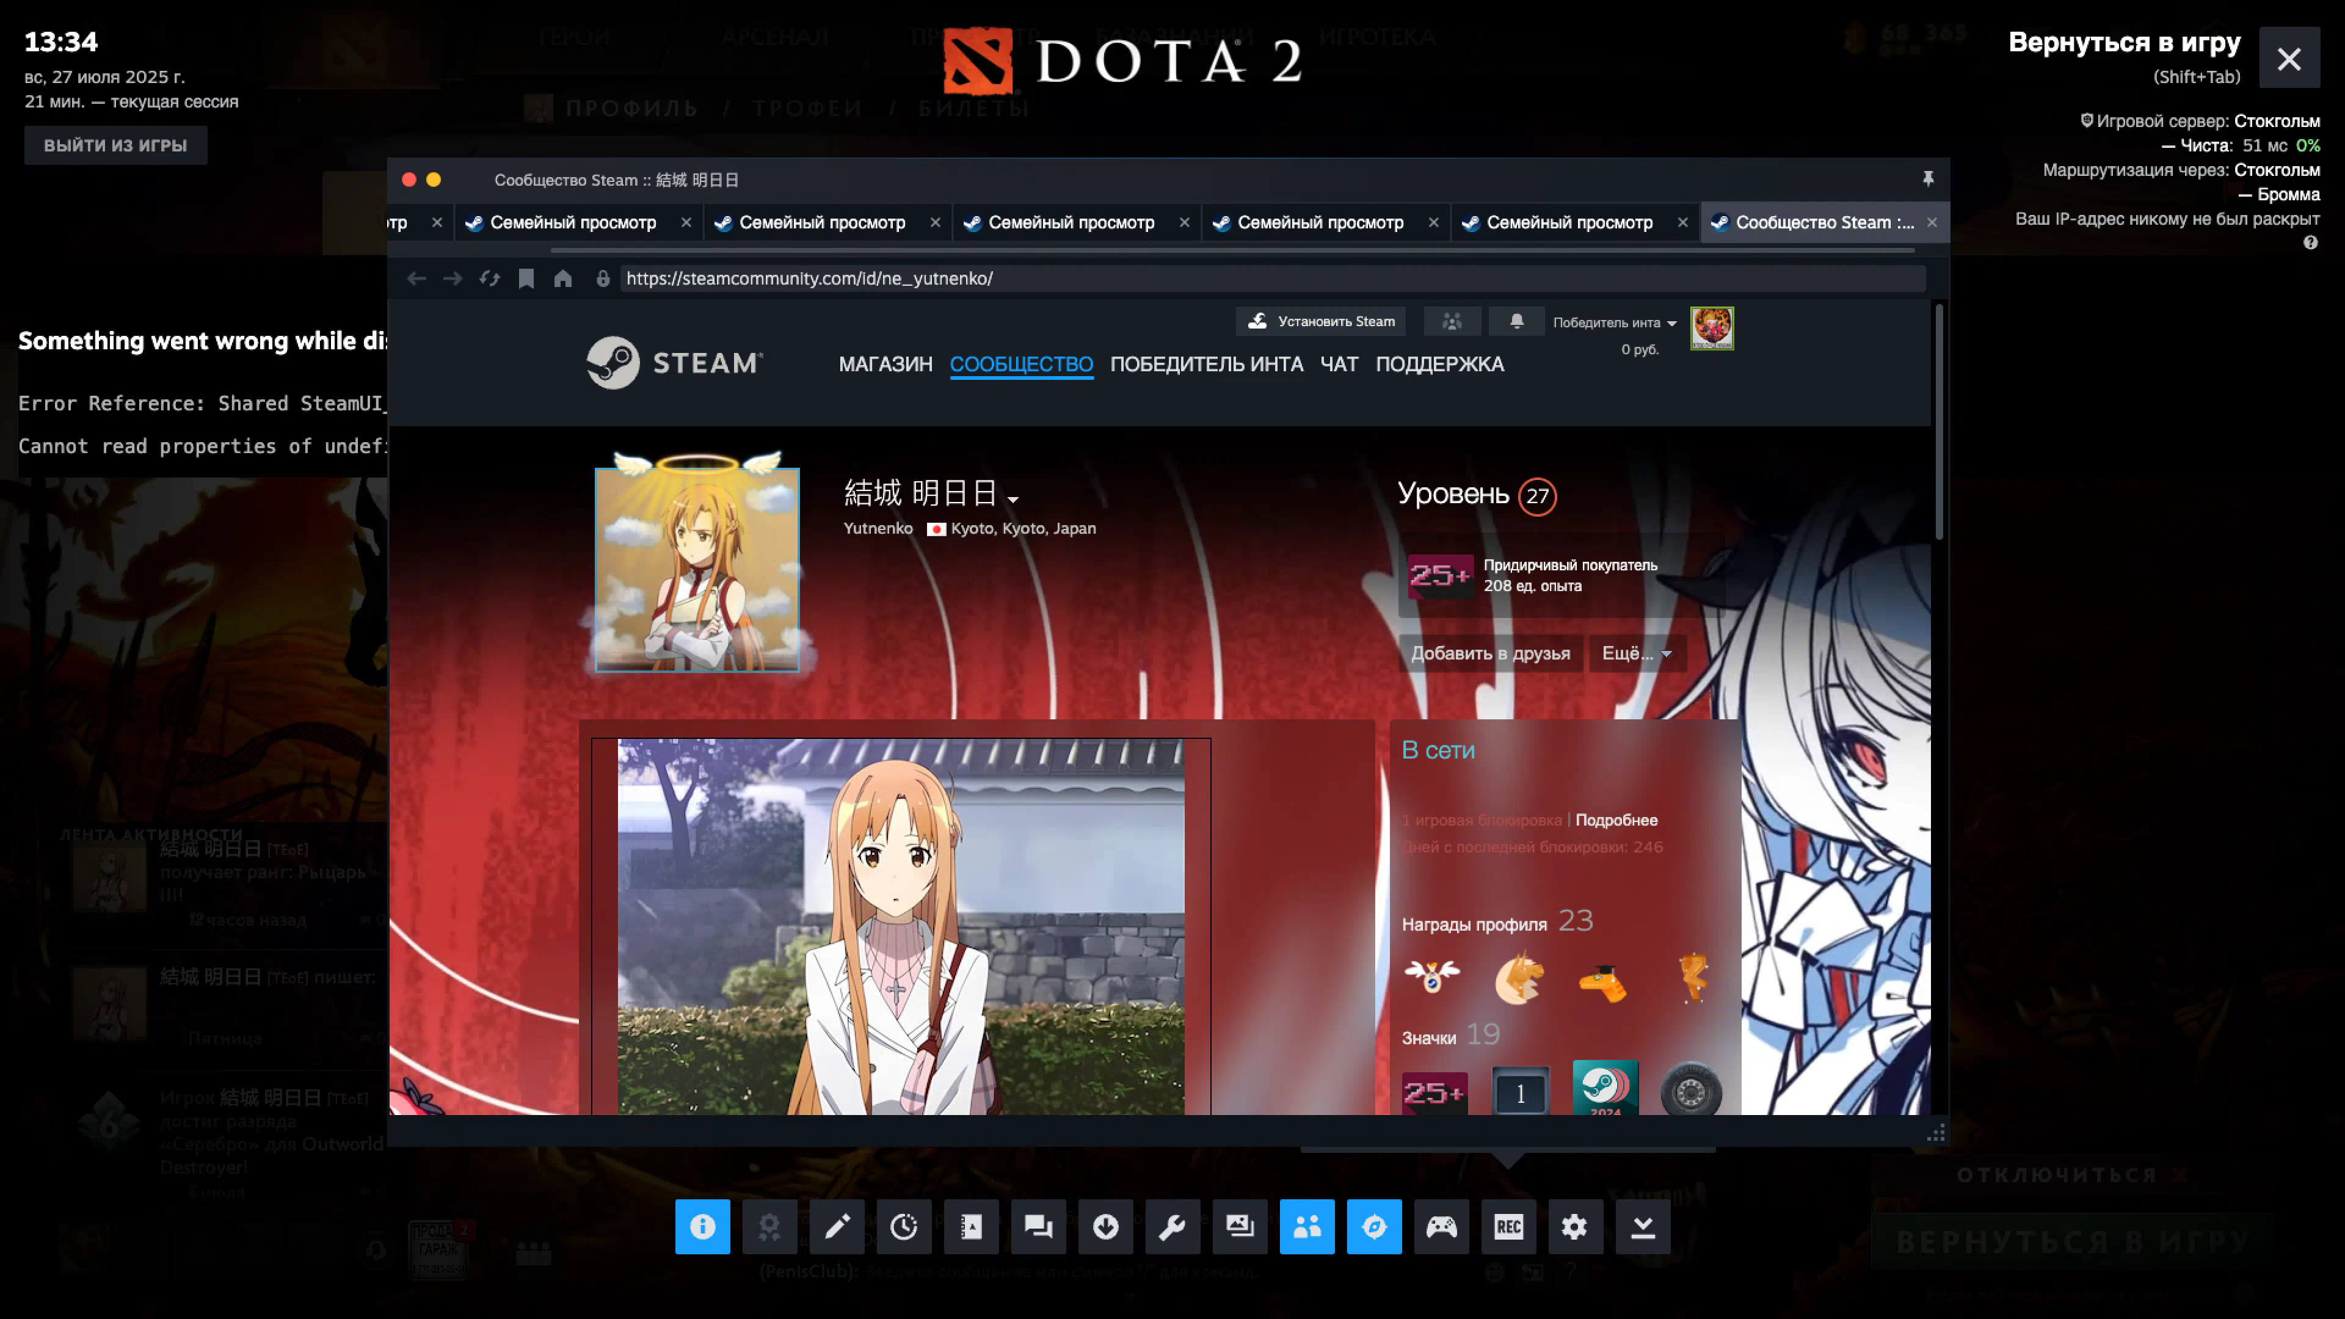
Task: Open the wrench icon in overlay toolbar
Action: tap(1172, 1226)
